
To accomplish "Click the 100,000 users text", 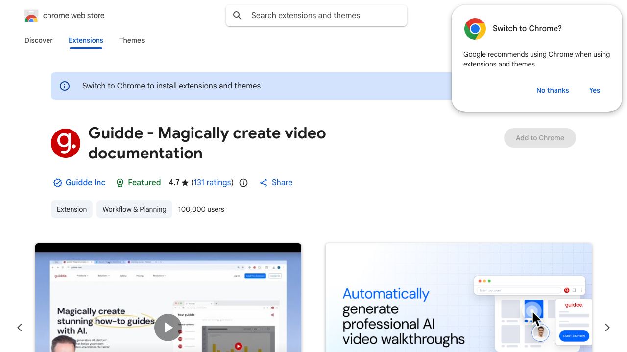I will point(201,209).
